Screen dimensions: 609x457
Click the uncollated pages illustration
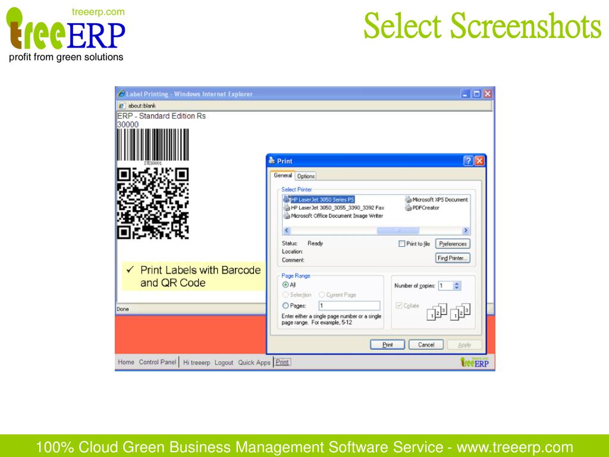460,312
